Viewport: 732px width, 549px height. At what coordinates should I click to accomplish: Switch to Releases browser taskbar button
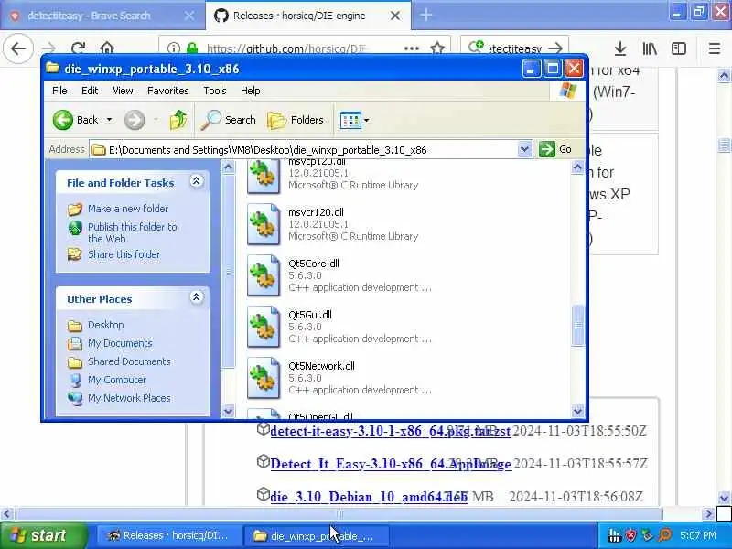[x=168, y=535]
